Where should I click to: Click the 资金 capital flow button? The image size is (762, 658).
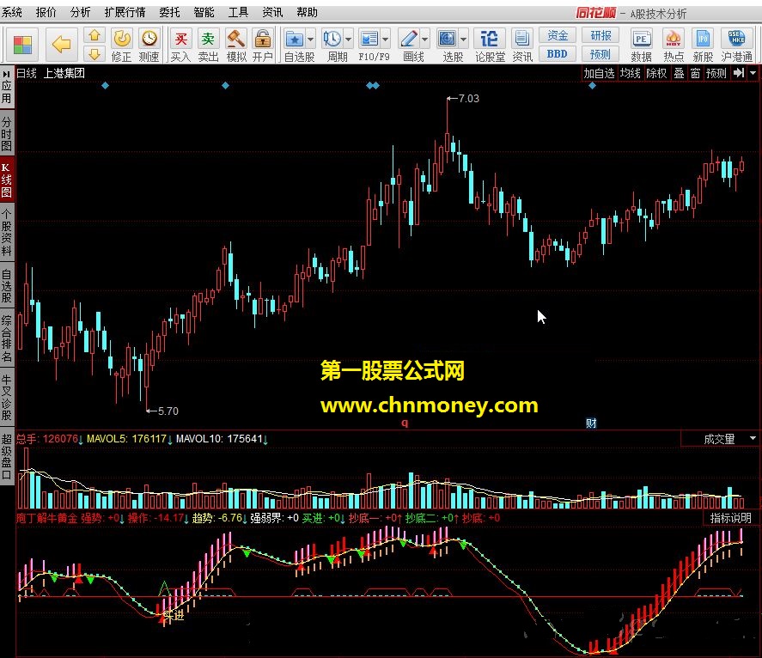coord(558,35)
